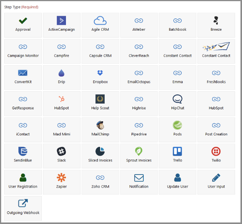
Task: Choose the Update User step
Action: [x=178, y=182]
